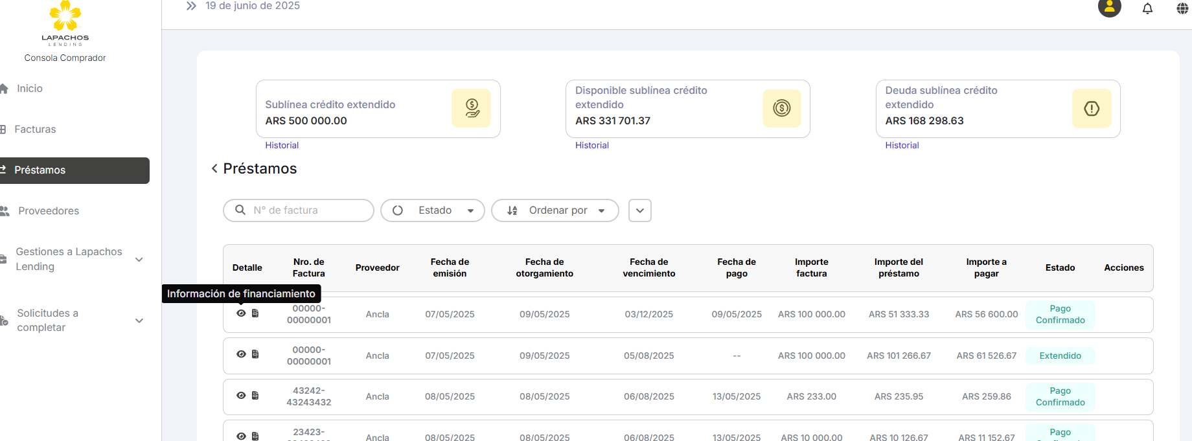Click the globe language icon

1182,8
